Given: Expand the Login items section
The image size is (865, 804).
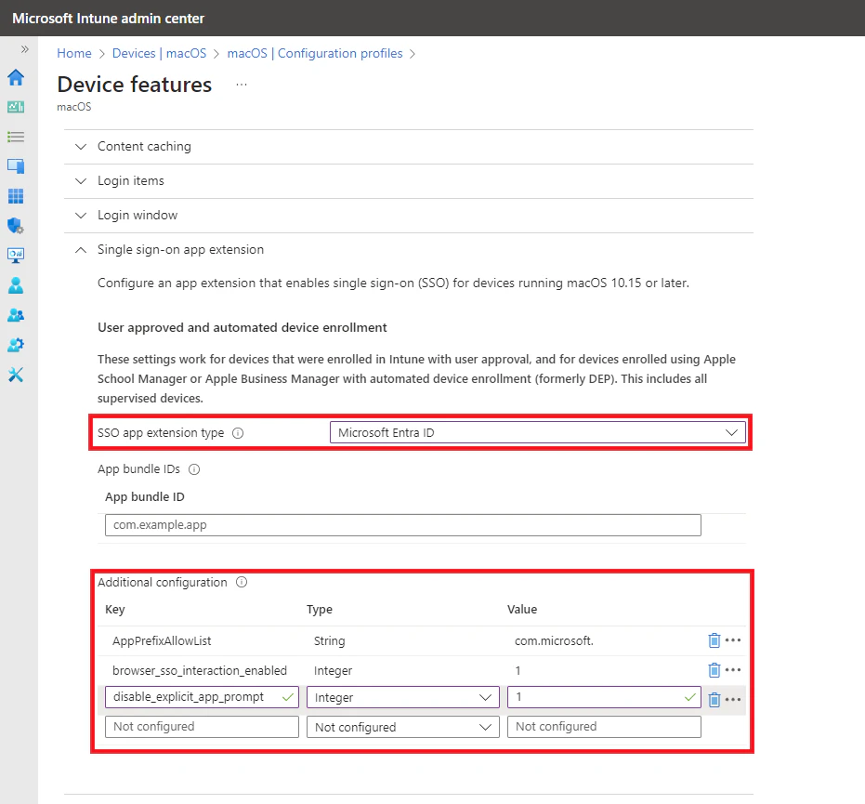Looking at the screenshot, I should click(408, 181).
